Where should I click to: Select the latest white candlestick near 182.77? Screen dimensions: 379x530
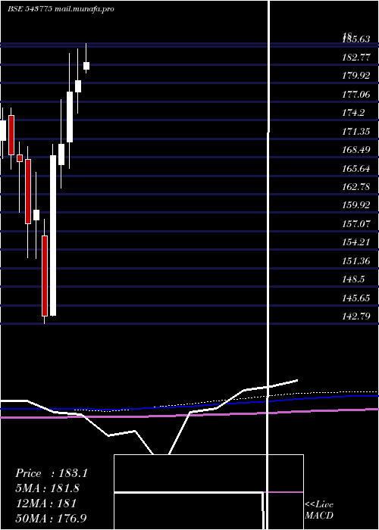tap(86, 66)
